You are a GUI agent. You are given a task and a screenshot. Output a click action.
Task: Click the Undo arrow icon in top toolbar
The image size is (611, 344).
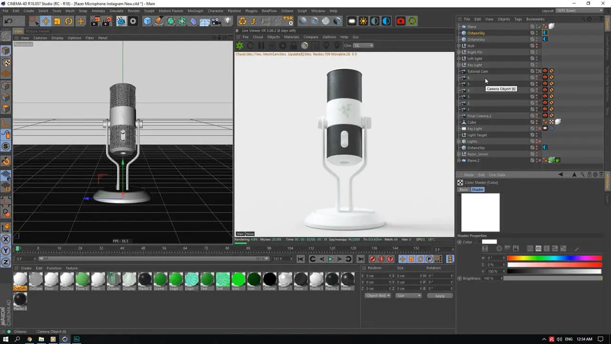click(8, 21)
